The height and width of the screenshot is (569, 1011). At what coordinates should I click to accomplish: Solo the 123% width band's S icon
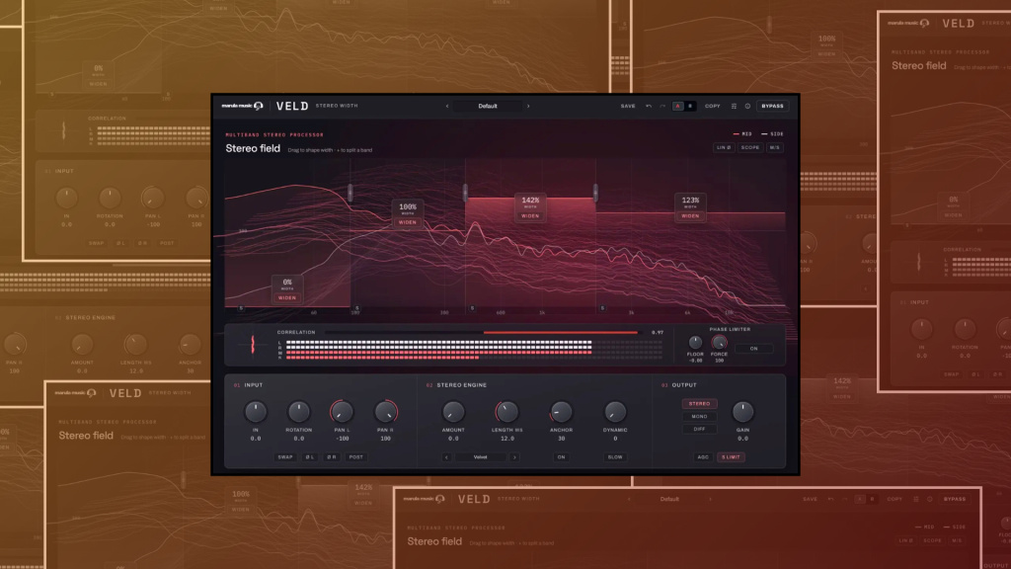tap(603, 308)
